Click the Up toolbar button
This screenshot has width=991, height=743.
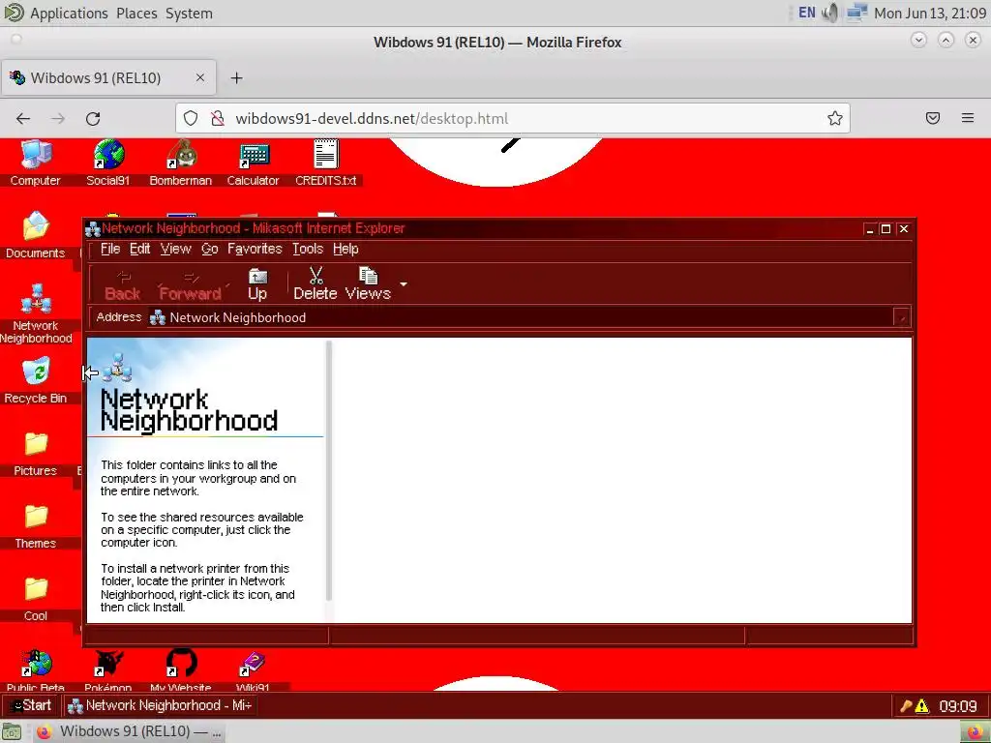[x=257, y=283]
